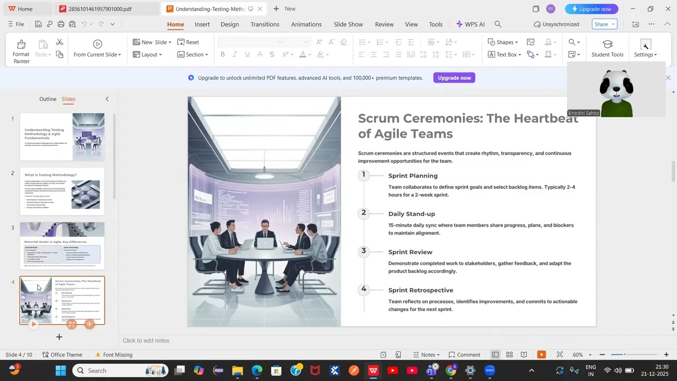Collapse the slide panel with the left arrow
The width and height of the screenshot is (677, 381).
pyautogui.click(x=107, y=99)
